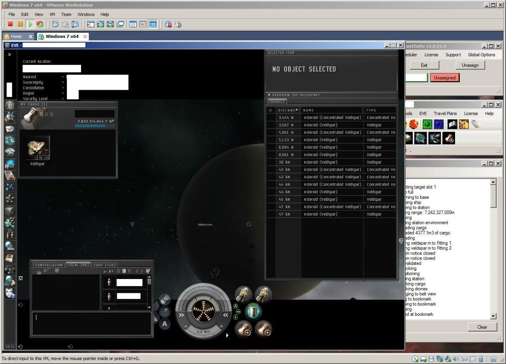
Task: Toggle the red Unassigned button
Action: (x=445, y=78)
